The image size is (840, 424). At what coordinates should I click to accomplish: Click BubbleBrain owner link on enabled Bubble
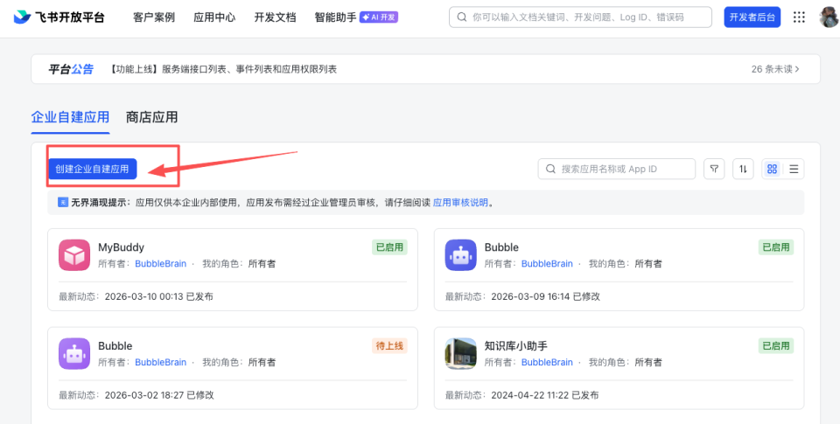[x=547, y=263]
